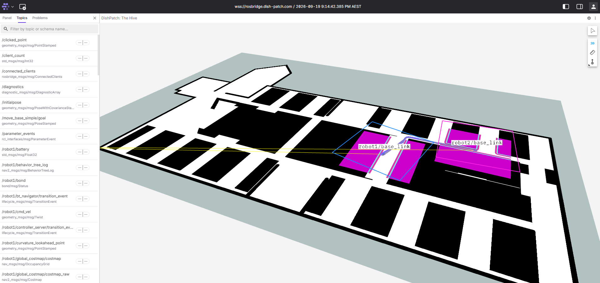600x283 pixels.
Task: Click the add panel icon
Action: (x=23, y=7)
